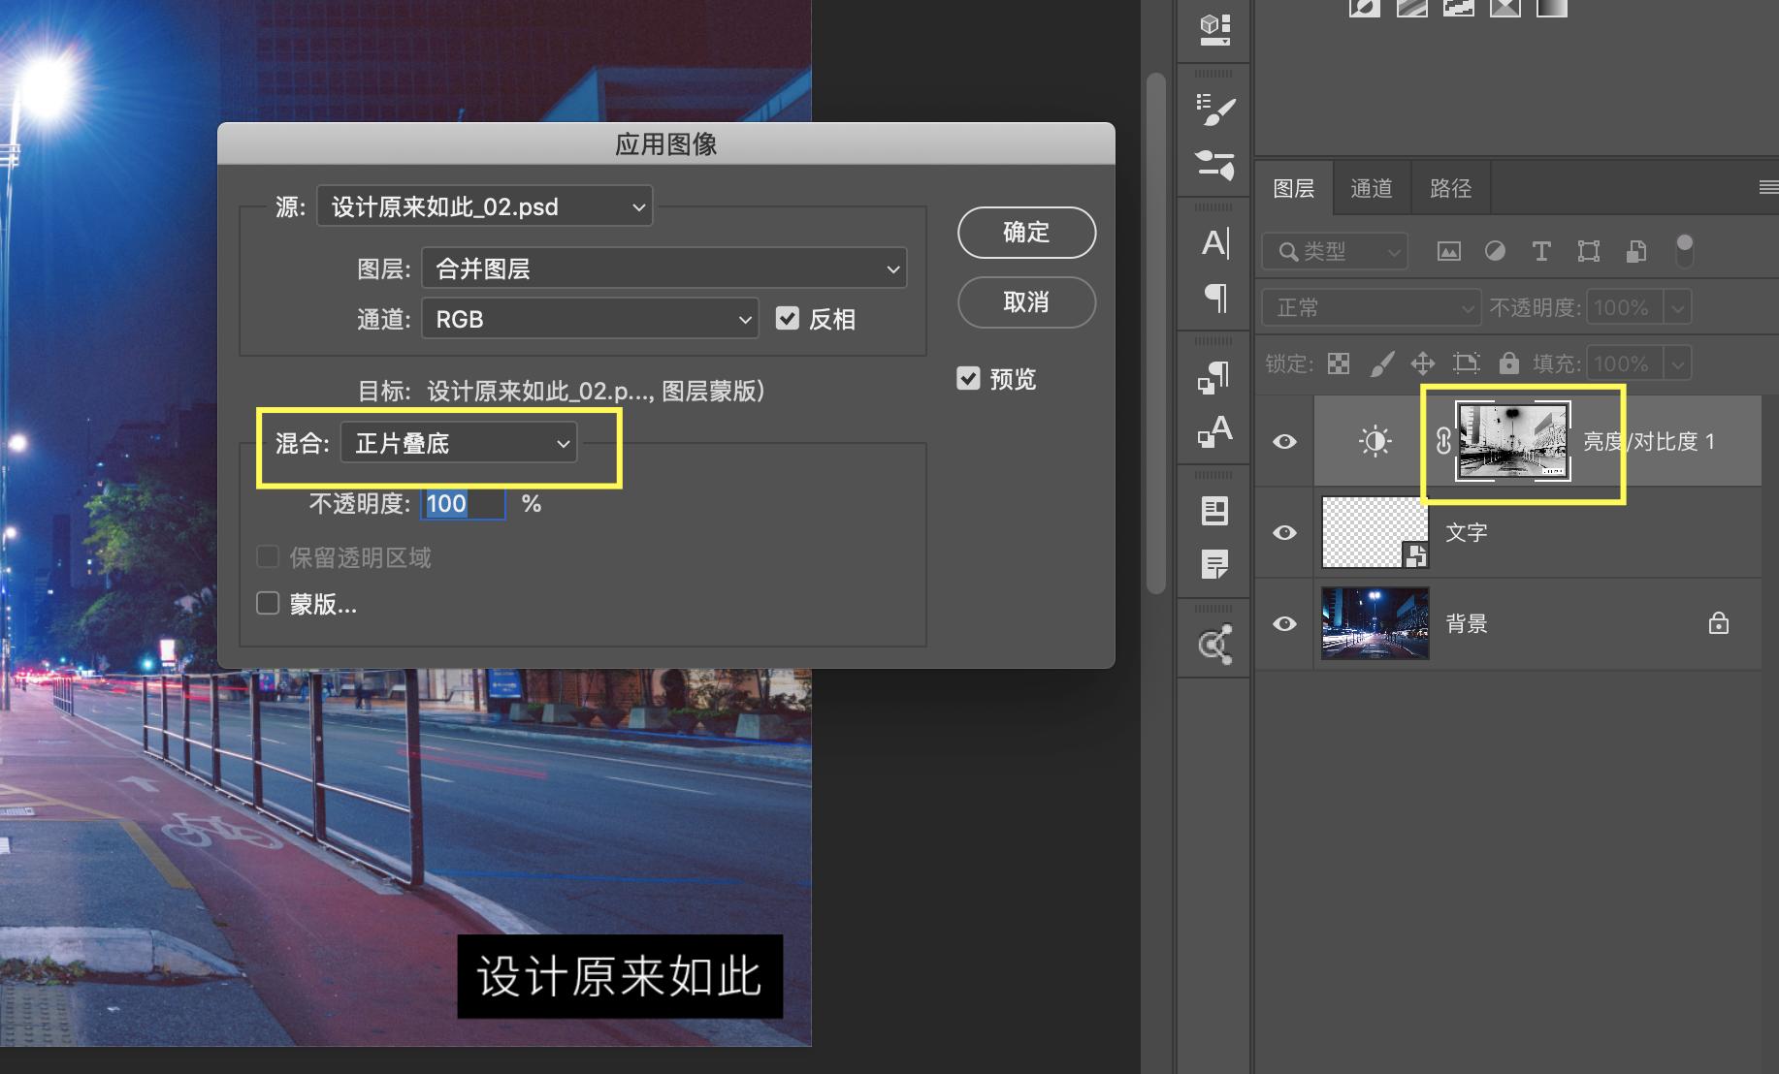This screenshot has height=1074, width=1779.
Task: Filter layers by type with the T icon
Action: tap(1541, 251)
